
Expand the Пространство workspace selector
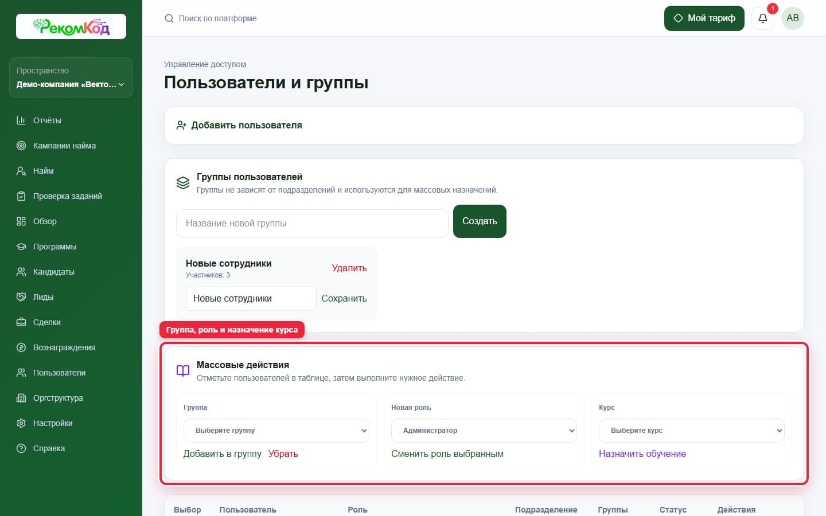(x=71, y=77)
